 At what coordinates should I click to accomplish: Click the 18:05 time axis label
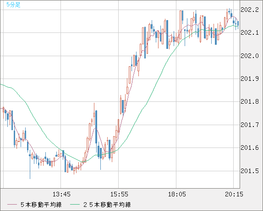coord(177,194)
